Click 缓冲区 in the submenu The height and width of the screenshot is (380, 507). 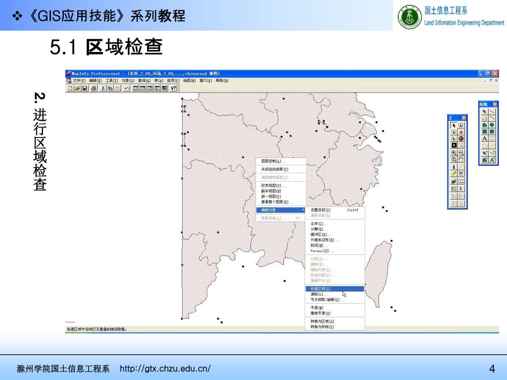tap(335, 235)
